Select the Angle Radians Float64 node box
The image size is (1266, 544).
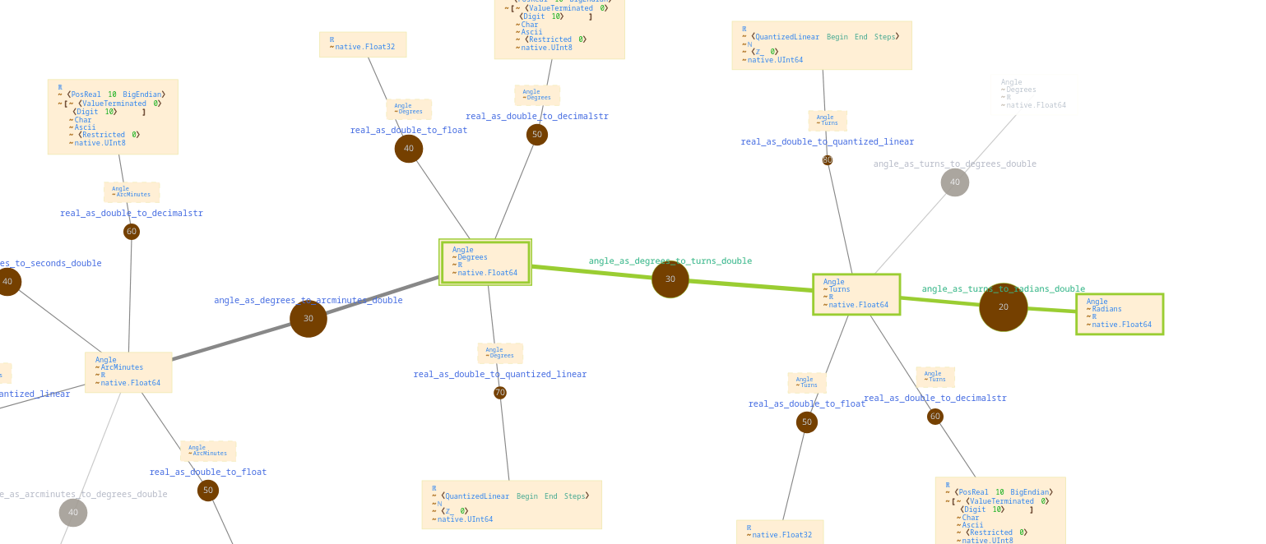coord(1119,314)
